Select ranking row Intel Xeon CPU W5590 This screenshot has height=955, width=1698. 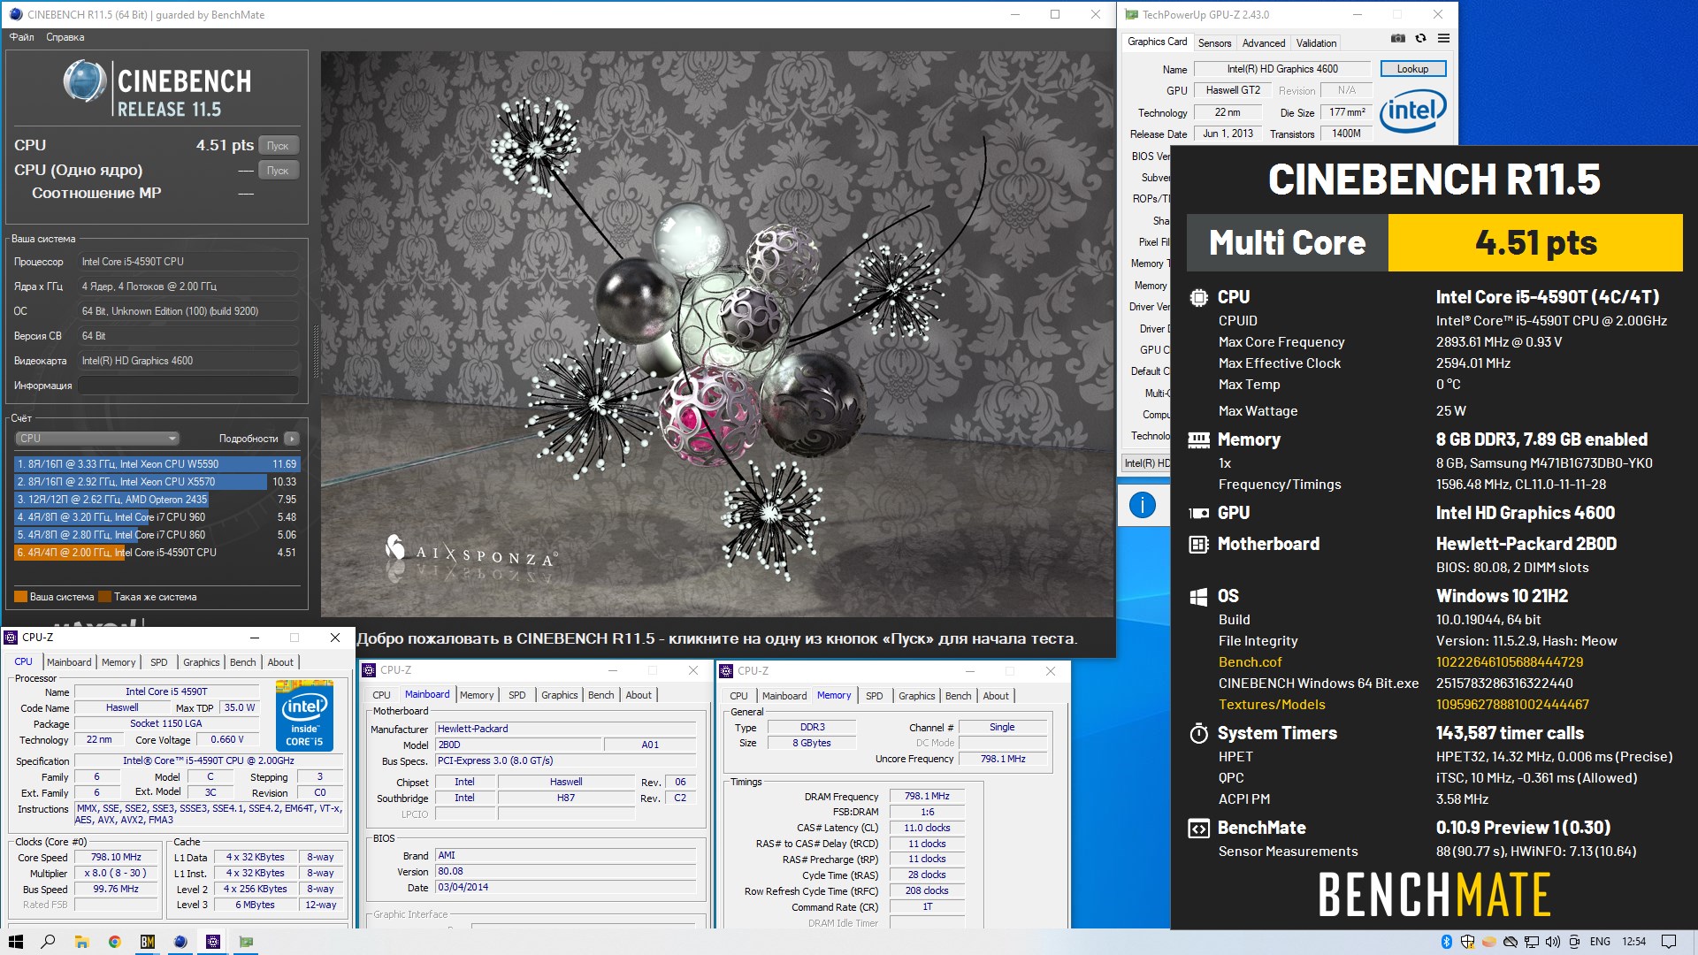(157, 464)
